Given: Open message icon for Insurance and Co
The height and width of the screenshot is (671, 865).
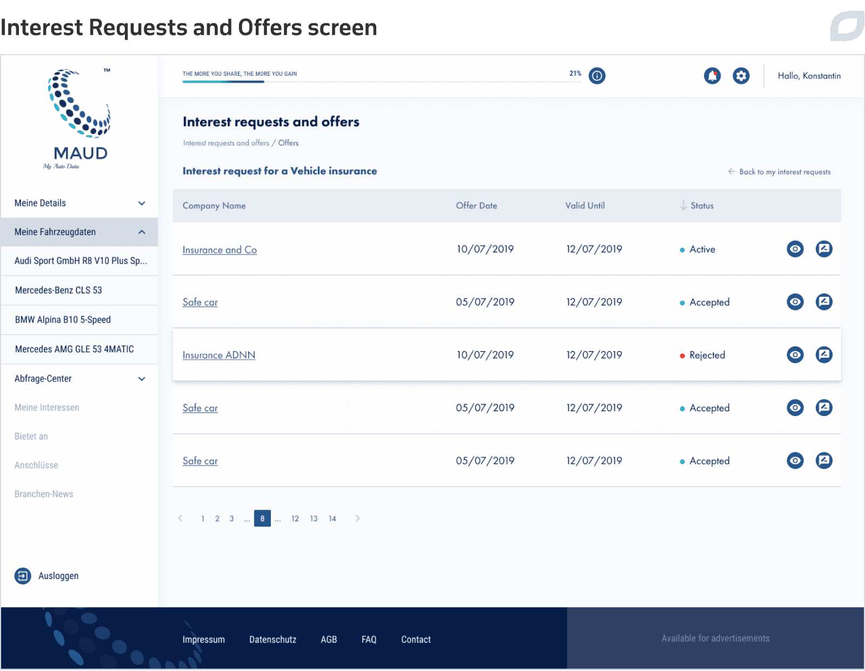Looking at the screenshot, I should coord(824,249).
